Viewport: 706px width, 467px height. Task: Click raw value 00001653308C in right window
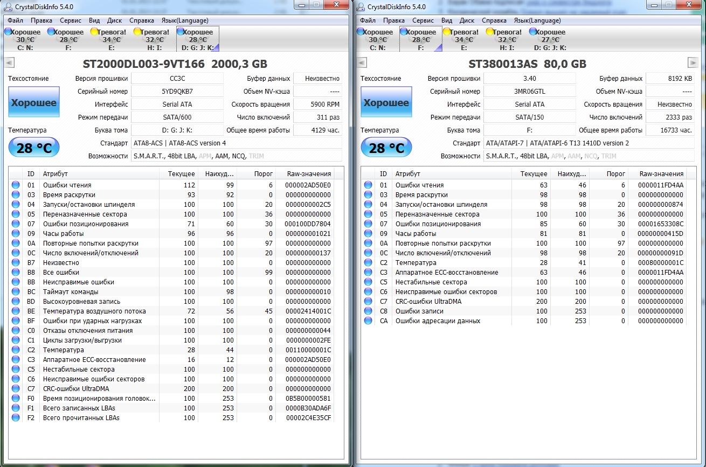[x=661, y=224]
